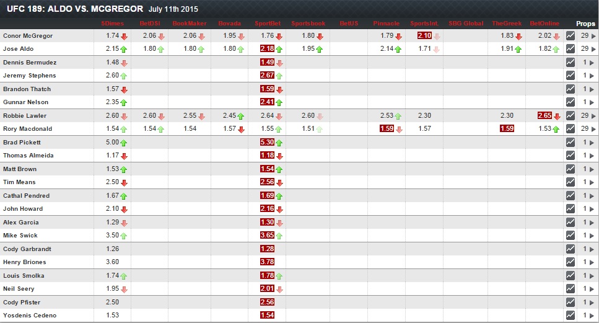Open the odds chart icon for Dennis Bermudez
The image size is (599, 323).
tap(571, 63)
